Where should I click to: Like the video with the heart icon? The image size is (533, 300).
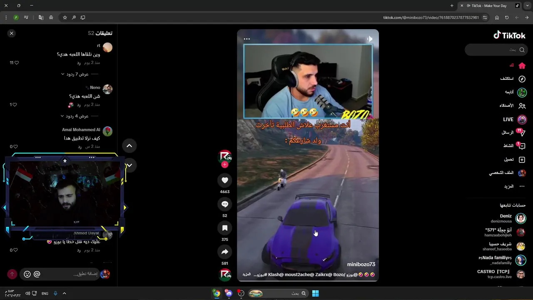pos(225,180)
